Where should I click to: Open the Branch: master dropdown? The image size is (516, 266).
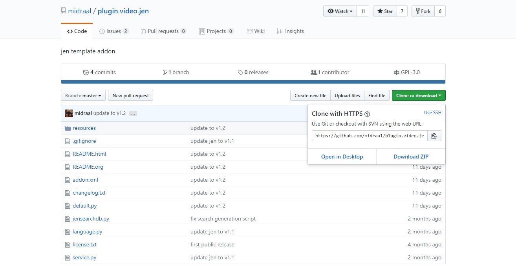tap(83, 95)
